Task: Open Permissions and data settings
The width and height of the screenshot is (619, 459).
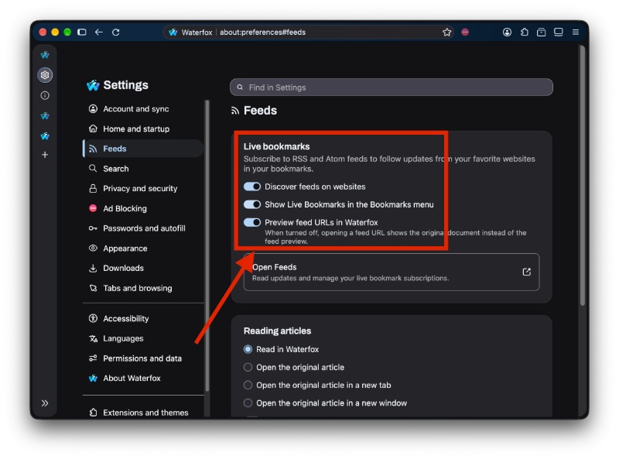Action: pos(143,358)
